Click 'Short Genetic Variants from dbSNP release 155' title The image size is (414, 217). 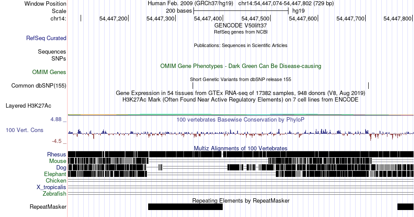241,79
